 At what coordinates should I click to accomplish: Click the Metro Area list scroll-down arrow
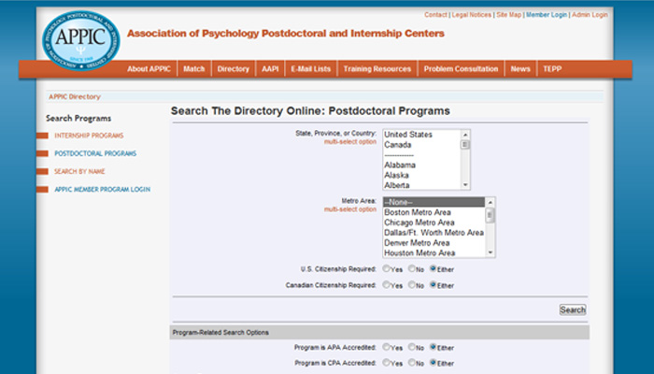coord(490,252)
